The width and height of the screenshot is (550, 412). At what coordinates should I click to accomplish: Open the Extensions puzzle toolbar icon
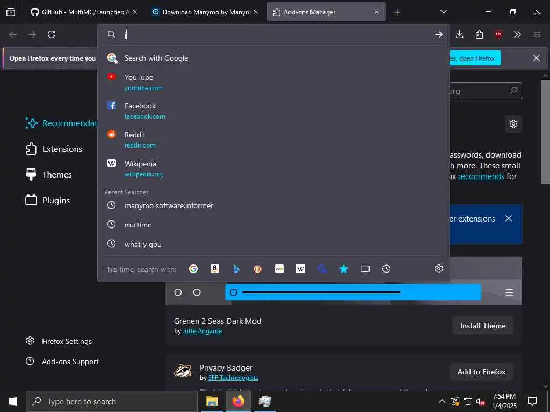[x=479, y=34]
